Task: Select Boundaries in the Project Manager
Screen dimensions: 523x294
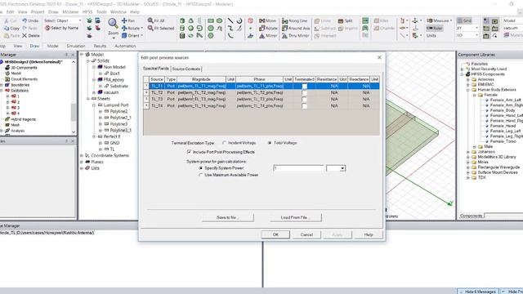Action: 20,85
